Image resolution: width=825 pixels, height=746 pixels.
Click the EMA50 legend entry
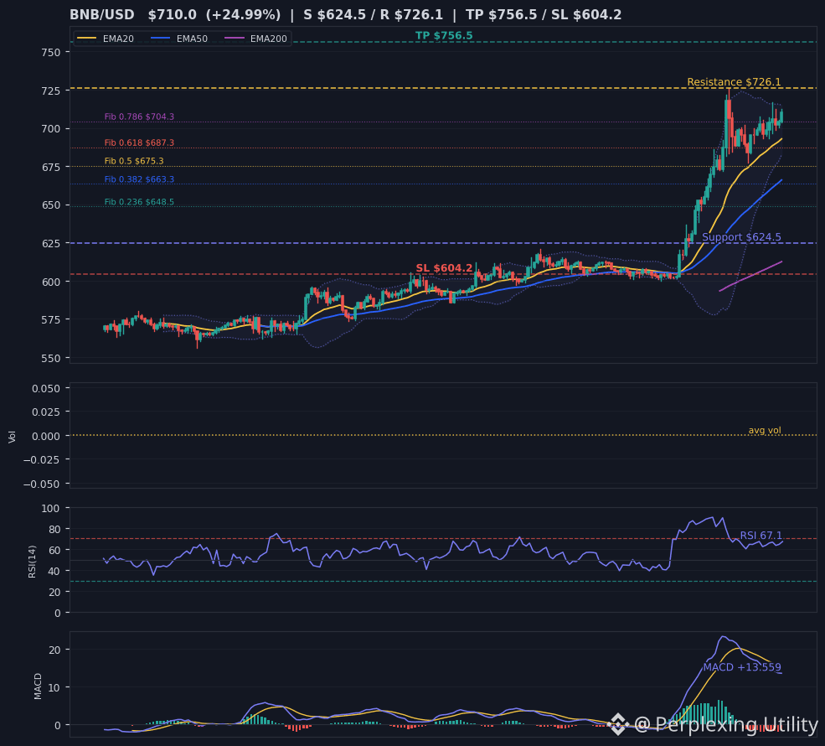pyautogui.click(x=192, y=39)
